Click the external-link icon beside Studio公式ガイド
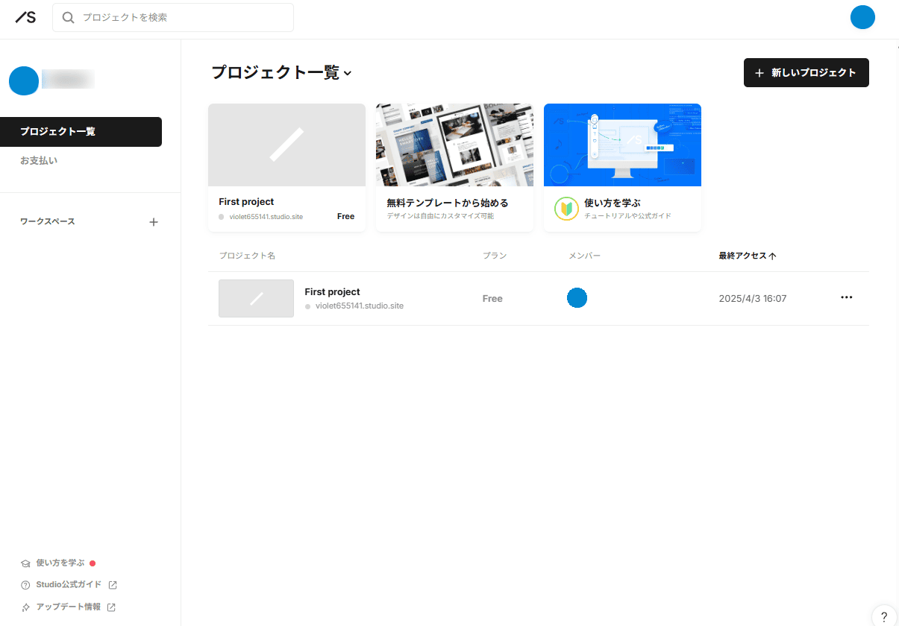899x626 pixels. [x=113, y=585]
